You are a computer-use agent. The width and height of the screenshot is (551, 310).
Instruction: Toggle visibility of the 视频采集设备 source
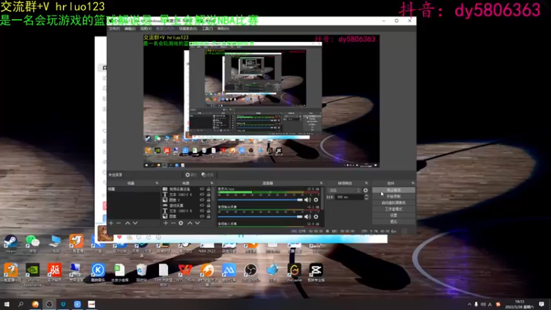202,189
